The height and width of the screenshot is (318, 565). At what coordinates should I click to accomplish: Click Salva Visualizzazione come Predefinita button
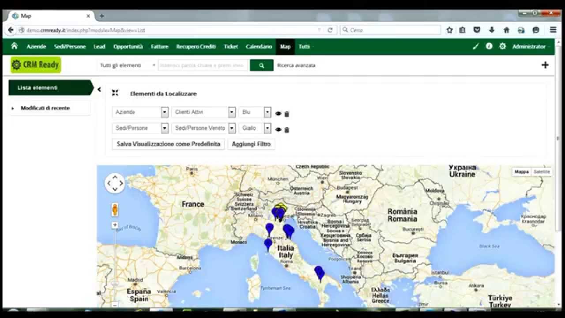(169, 144)
